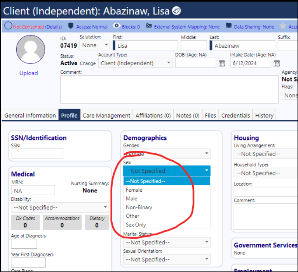Click the Blocks: 0 link

click(x=131, y=27)
